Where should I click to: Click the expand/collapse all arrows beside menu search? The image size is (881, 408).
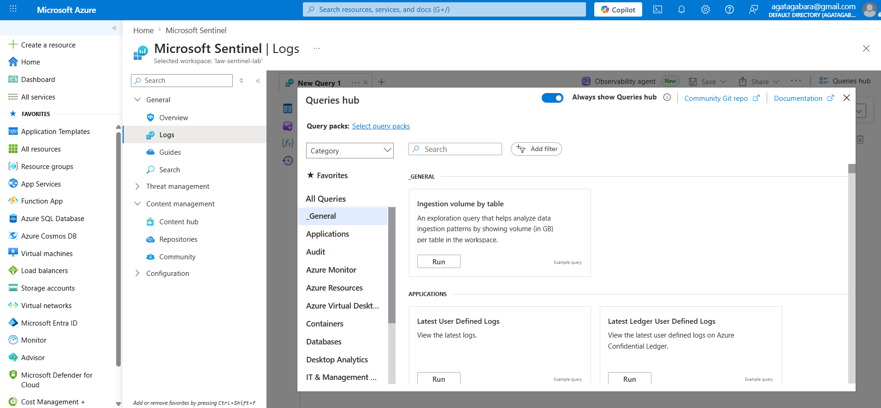click(x=242, y=81)
